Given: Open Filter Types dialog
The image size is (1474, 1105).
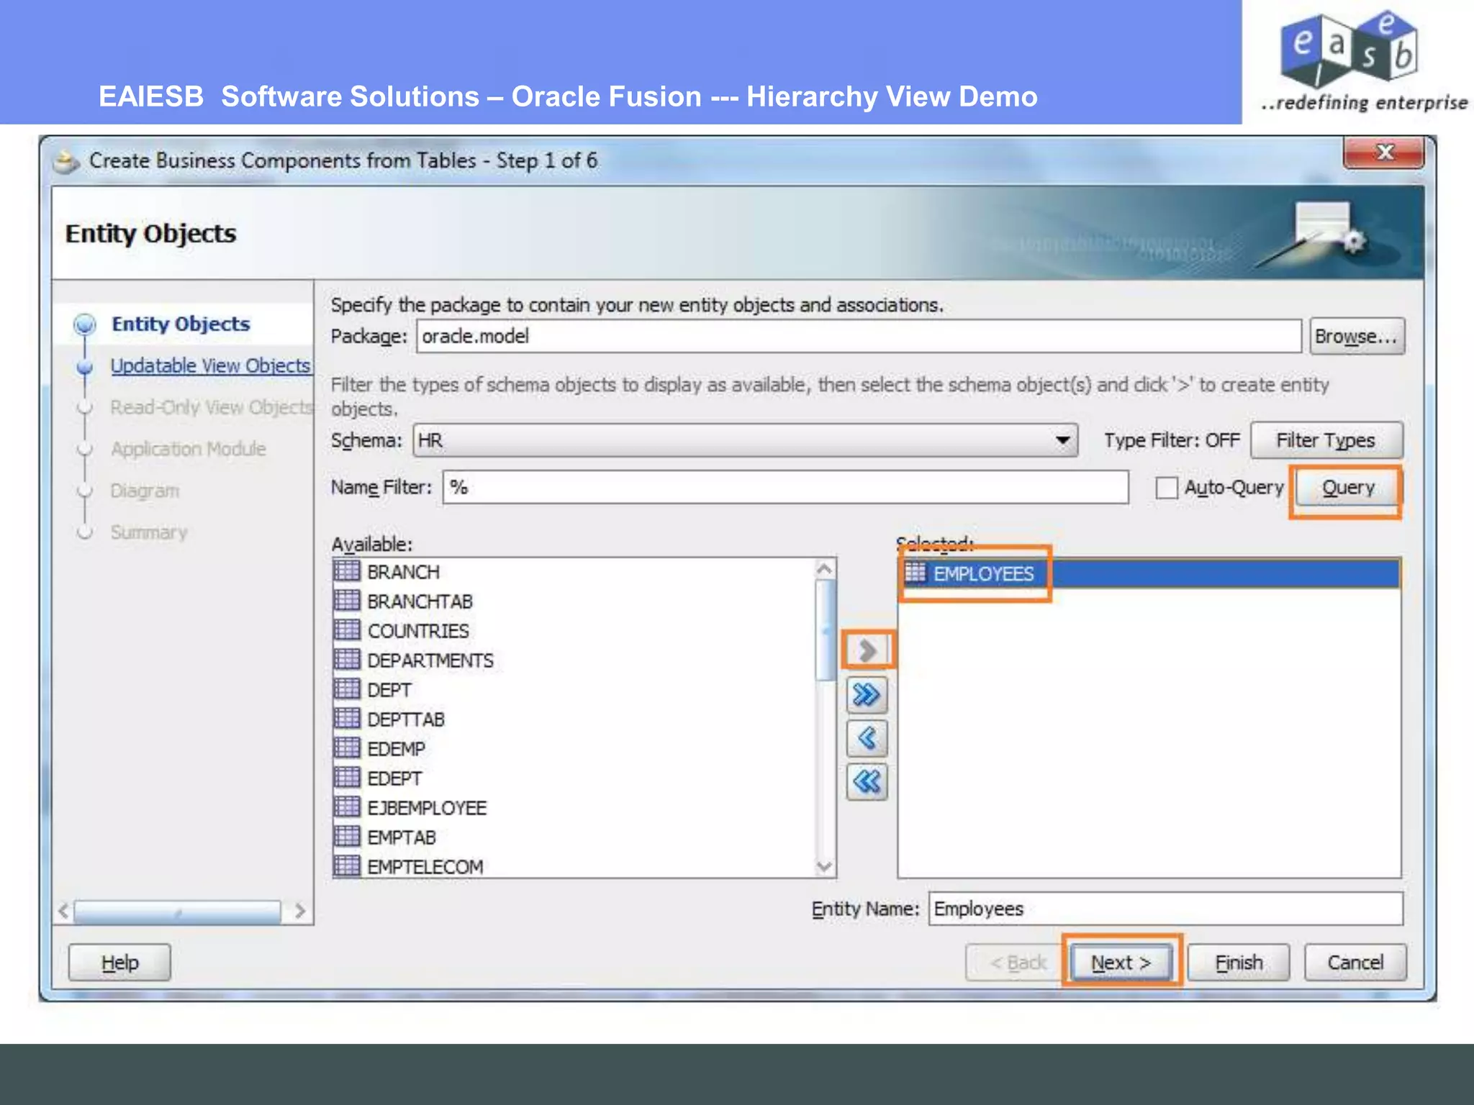Looking at the screenshot, I should pos(1326,440).
